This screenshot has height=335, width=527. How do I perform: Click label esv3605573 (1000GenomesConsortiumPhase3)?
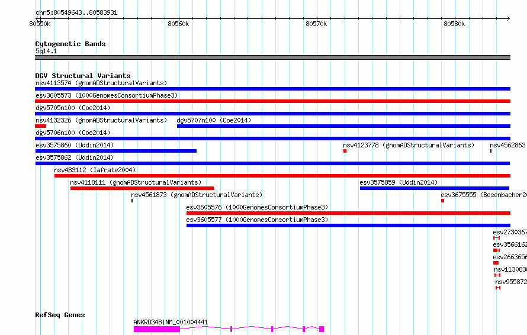coord(107,95)
